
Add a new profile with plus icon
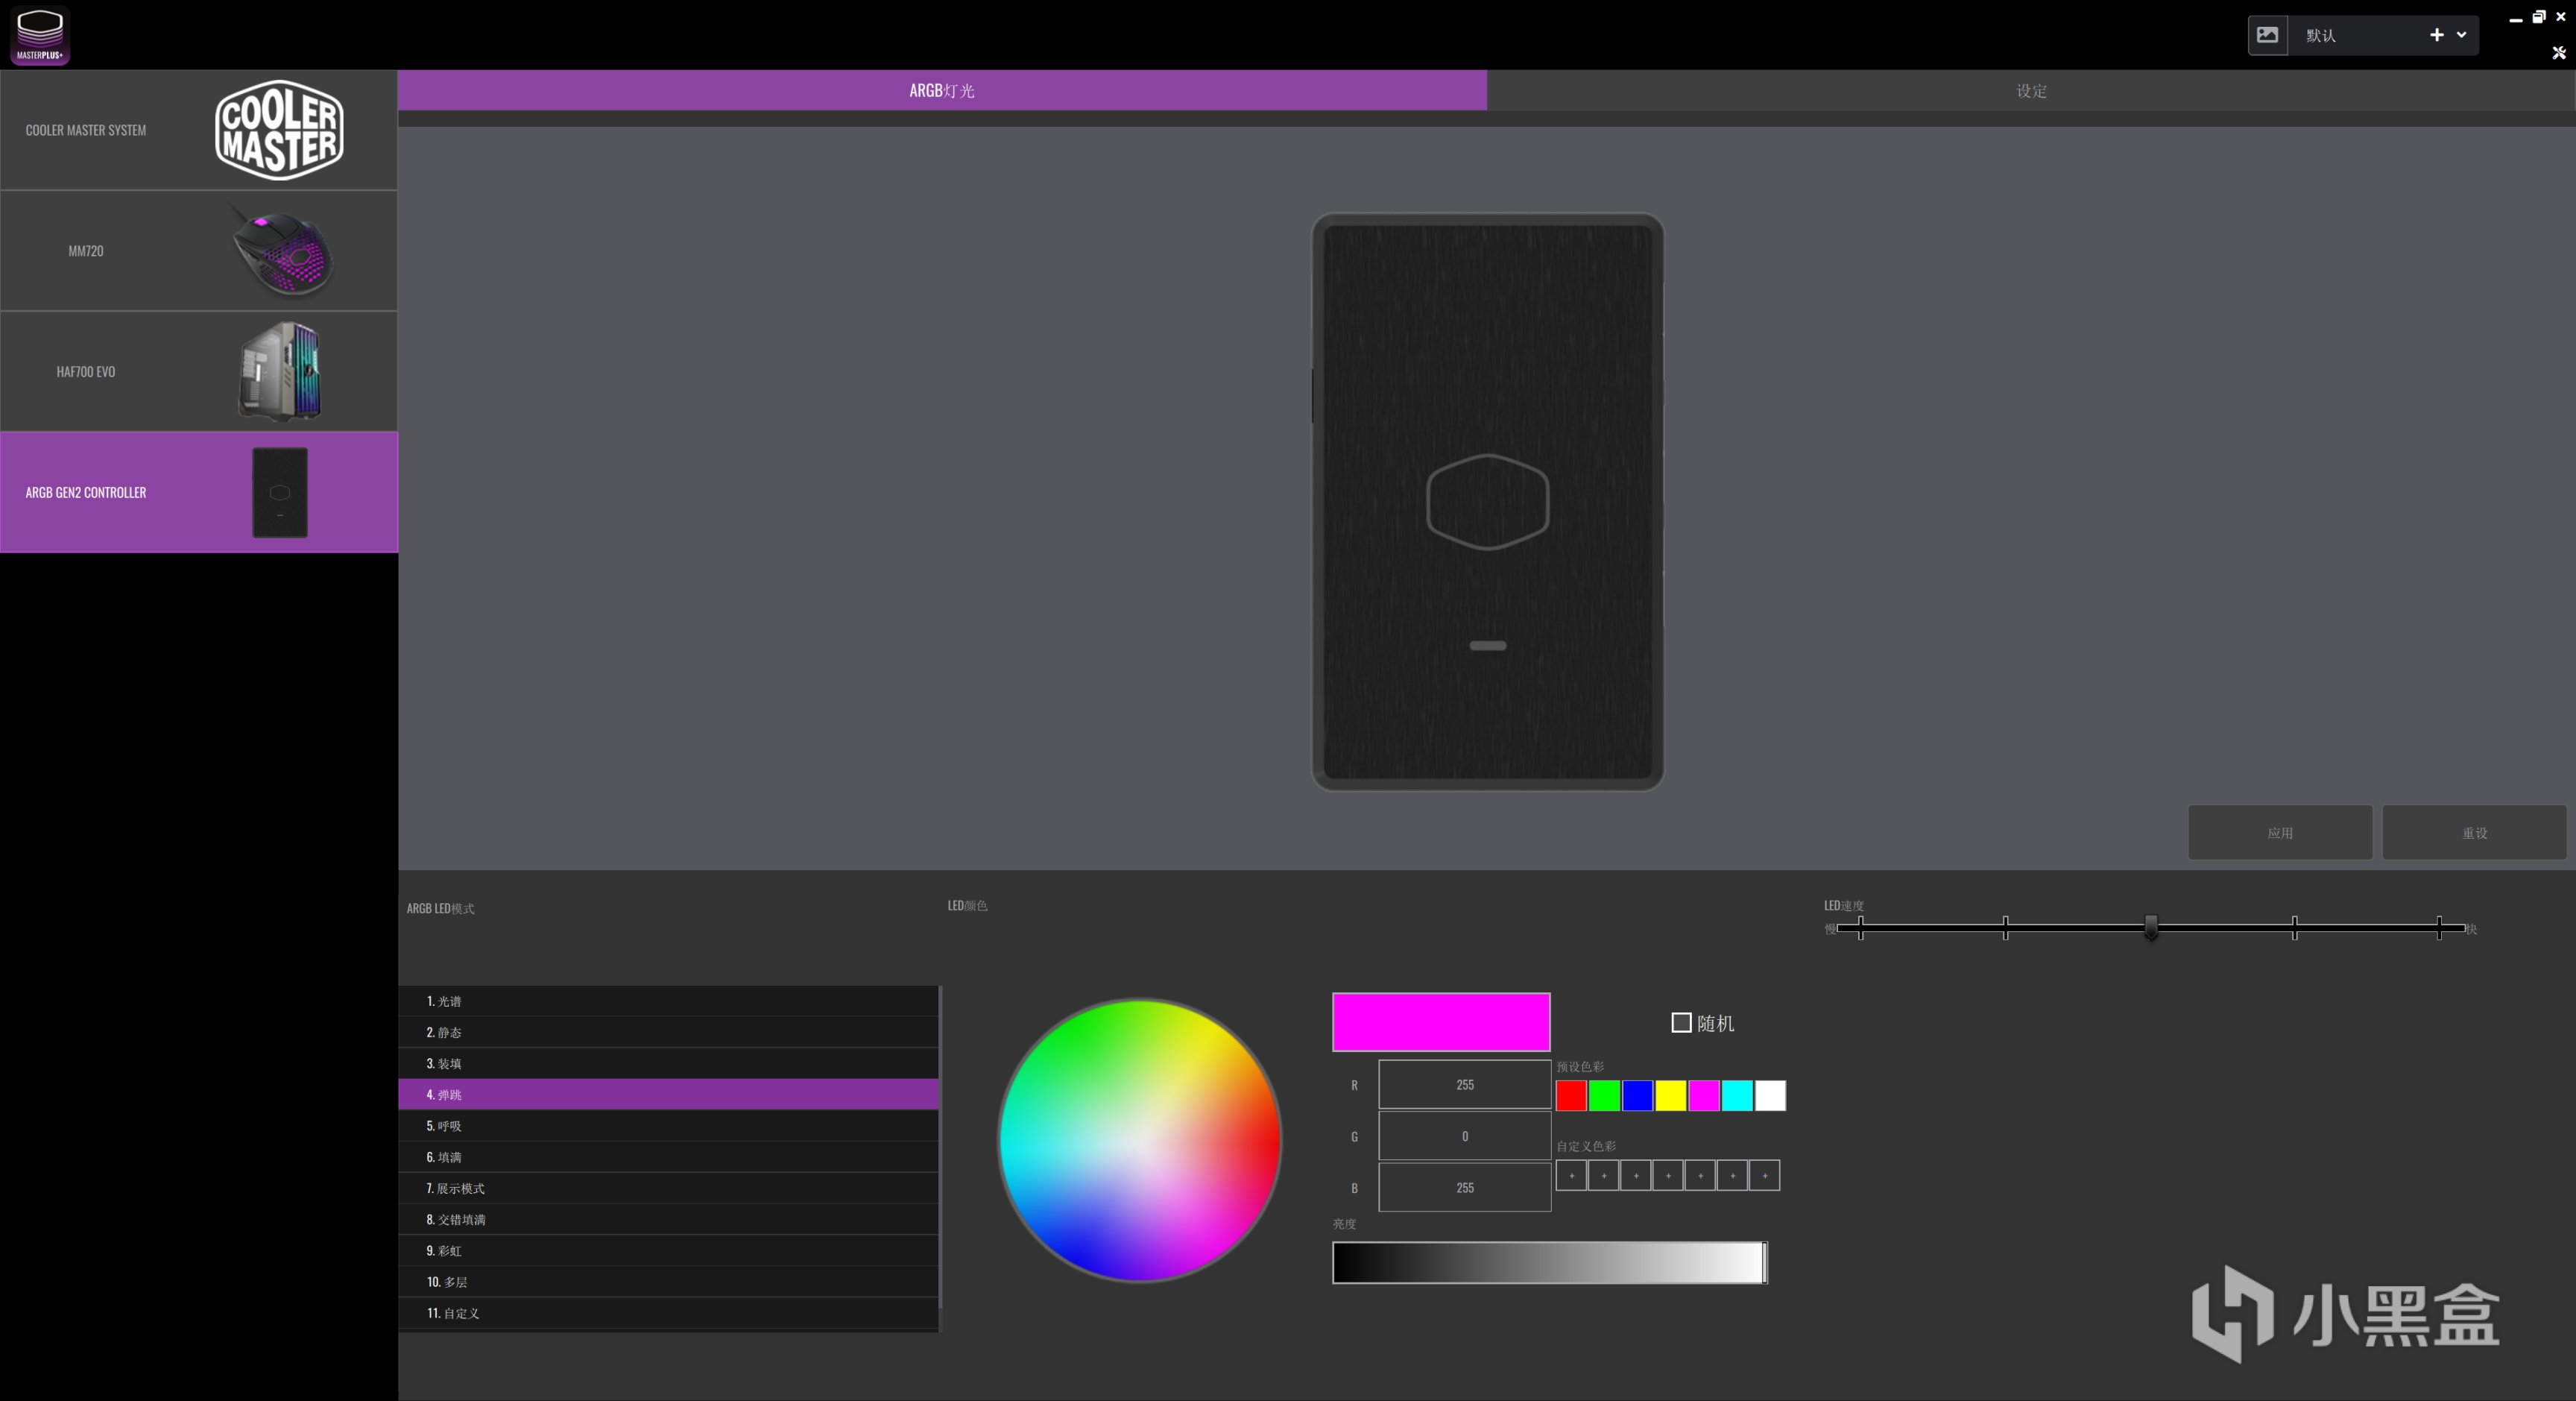coord(2436,35)
